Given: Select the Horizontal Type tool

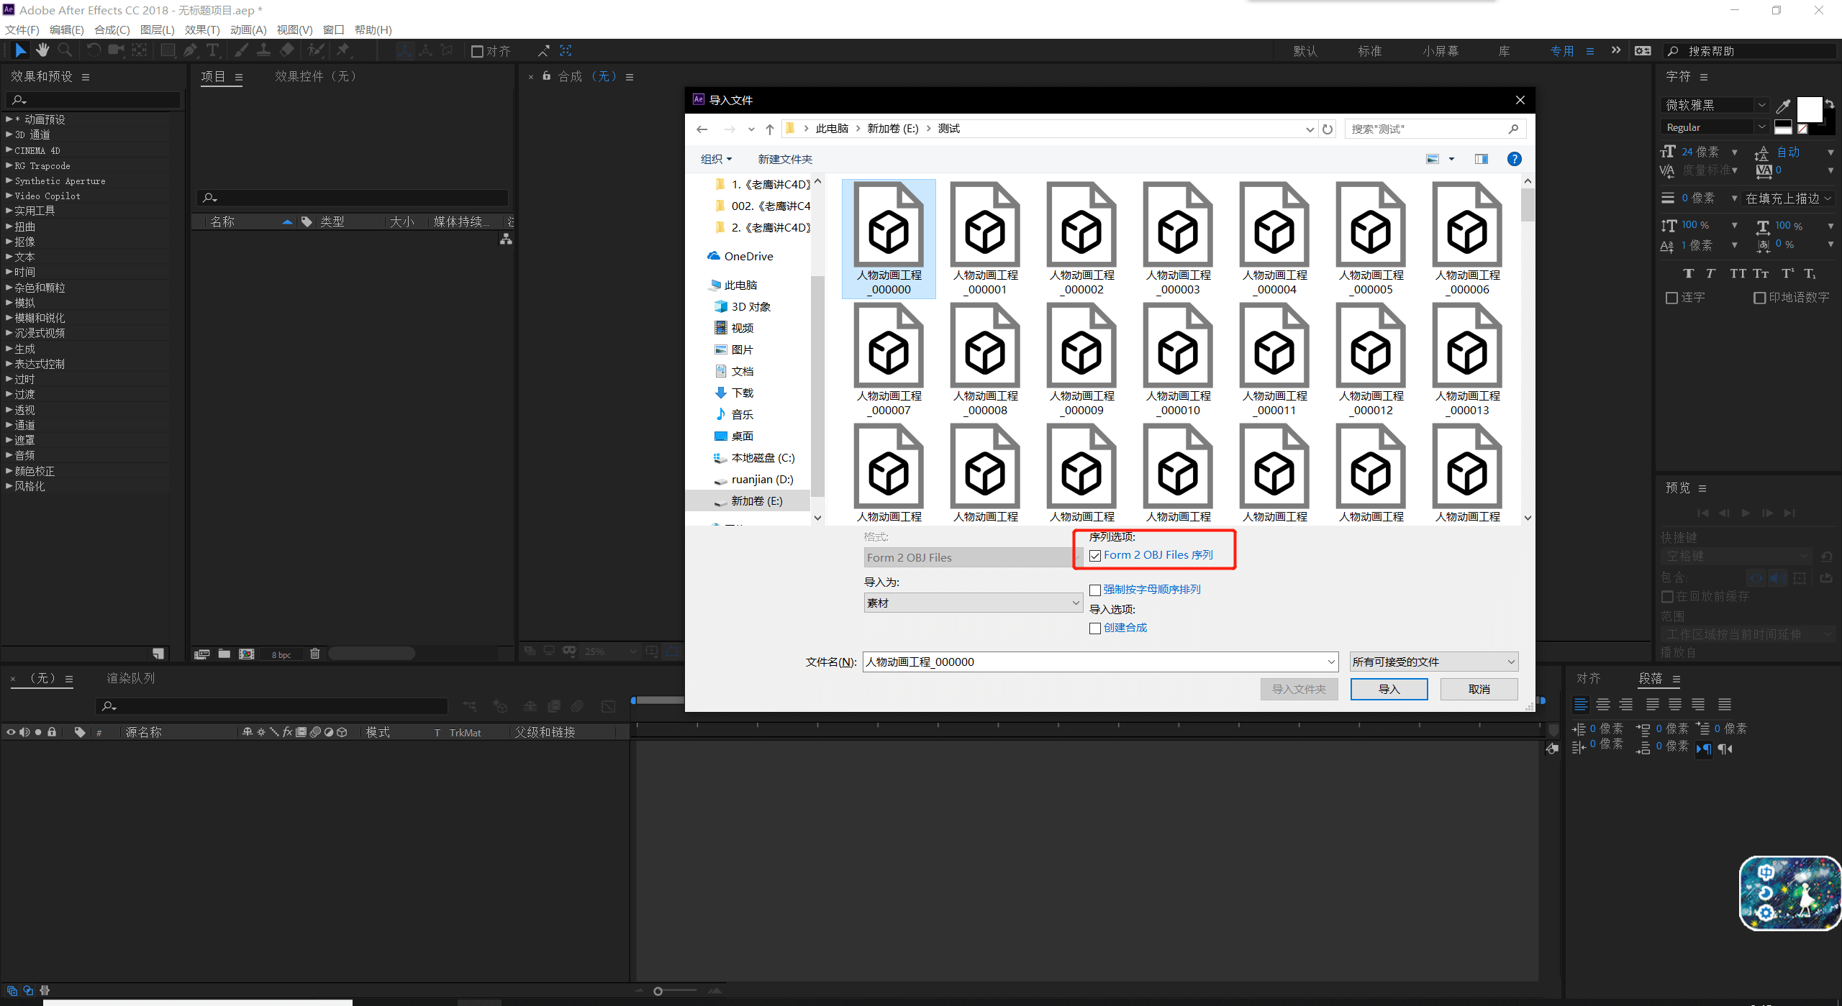Looking at the screenshot, I should click(x=213, y=50).
